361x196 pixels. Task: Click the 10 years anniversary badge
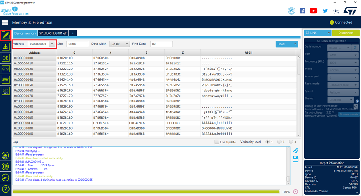[291, 11]
